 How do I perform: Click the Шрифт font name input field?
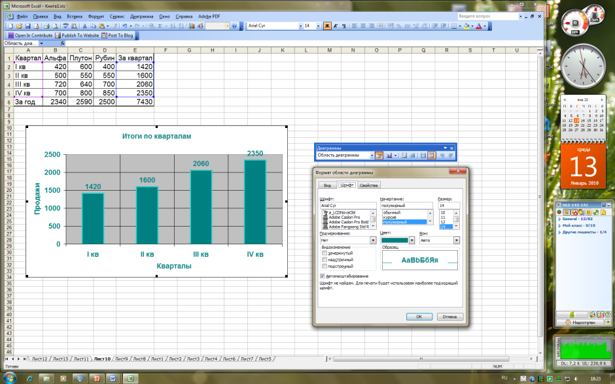tap(347, 206)
